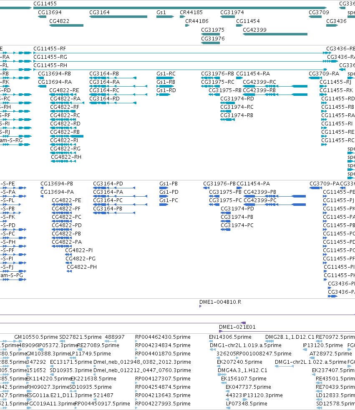Click the CR44186 gene label
Screen dimensions: 355x410
[197, 21]
